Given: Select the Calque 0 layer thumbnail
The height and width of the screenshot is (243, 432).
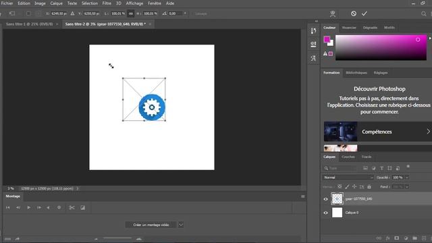Looking at the screenshot, I should tap(337, 213).
